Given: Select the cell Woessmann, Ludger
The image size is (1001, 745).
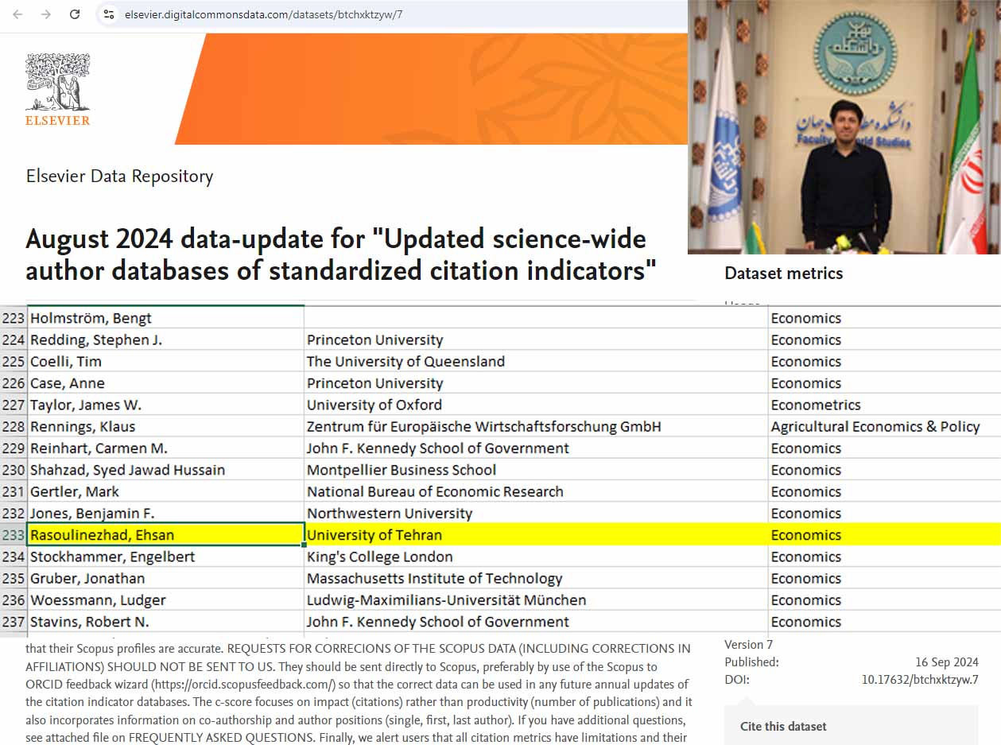Looking at the screenshot, I should tap(165, 600).
